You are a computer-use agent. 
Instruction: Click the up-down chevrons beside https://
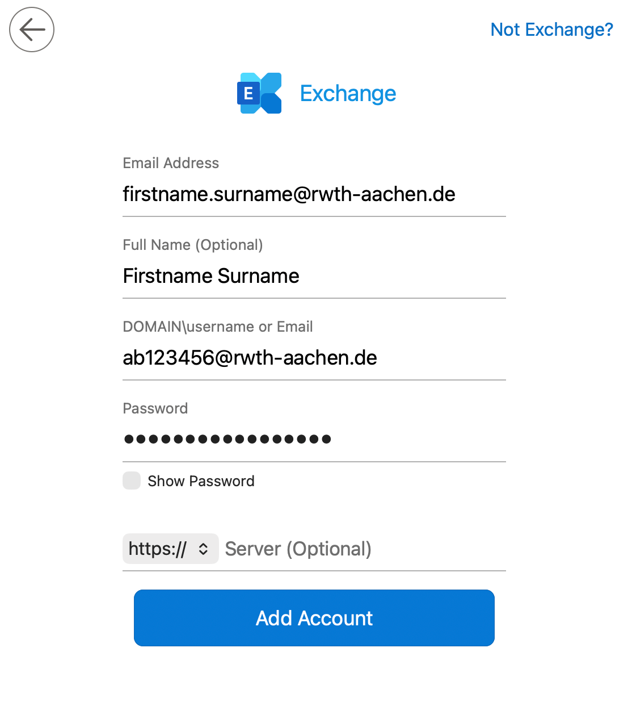pyautogui.click(x=203, y=549)
